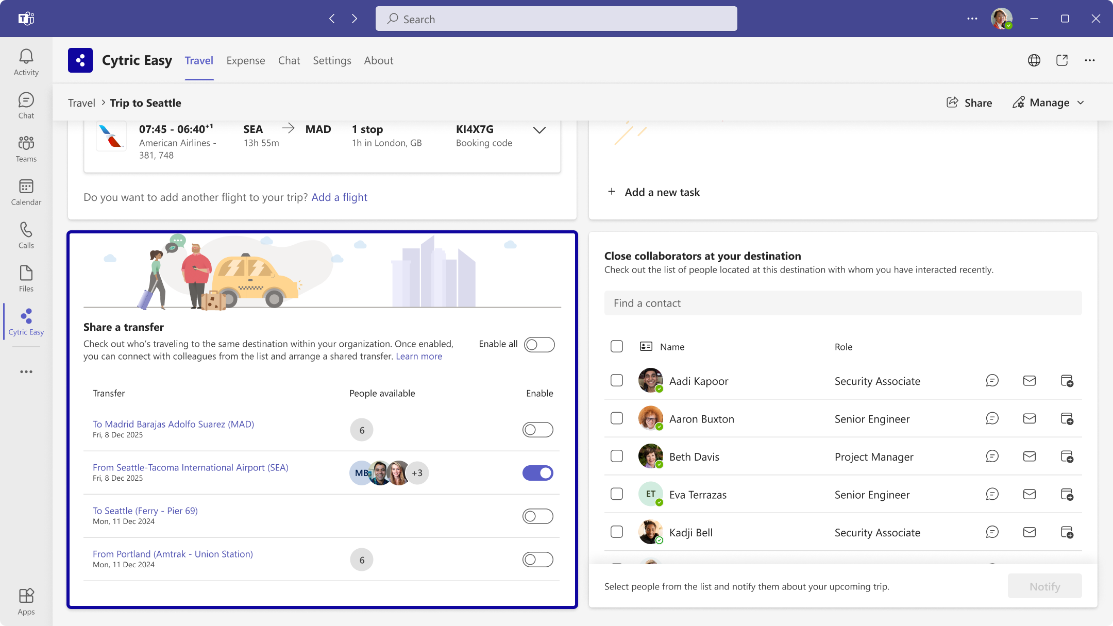Open Calls in the sidebar
This screenshot has width=1113, height=626.
tap(26, 234)
